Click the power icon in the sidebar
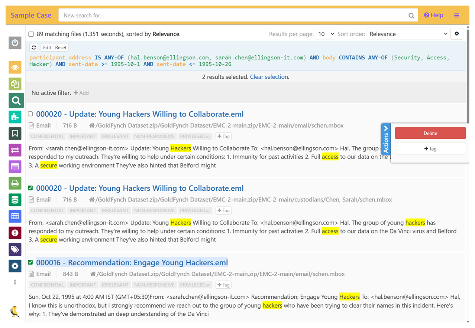This screenshot has width=475, height=328. pyautogui.click(x=15, y=43)
